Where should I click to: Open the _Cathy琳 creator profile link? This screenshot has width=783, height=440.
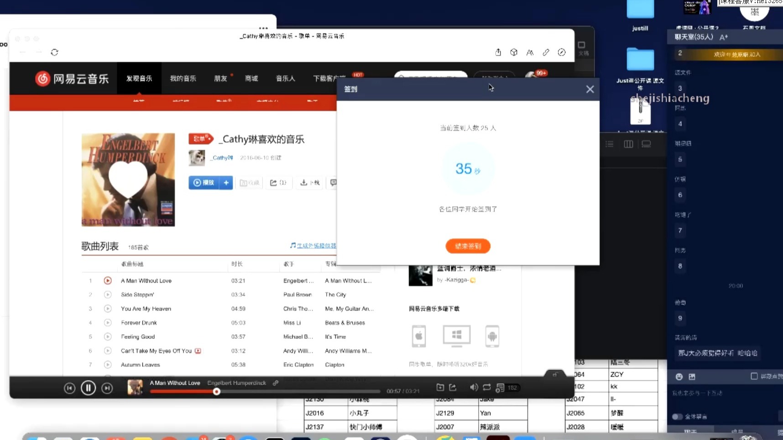(x=222, y=158)
